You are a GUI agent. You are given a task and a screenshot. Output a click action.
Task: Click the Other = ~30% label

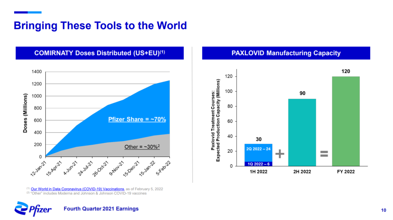click(x=142, y=147)
